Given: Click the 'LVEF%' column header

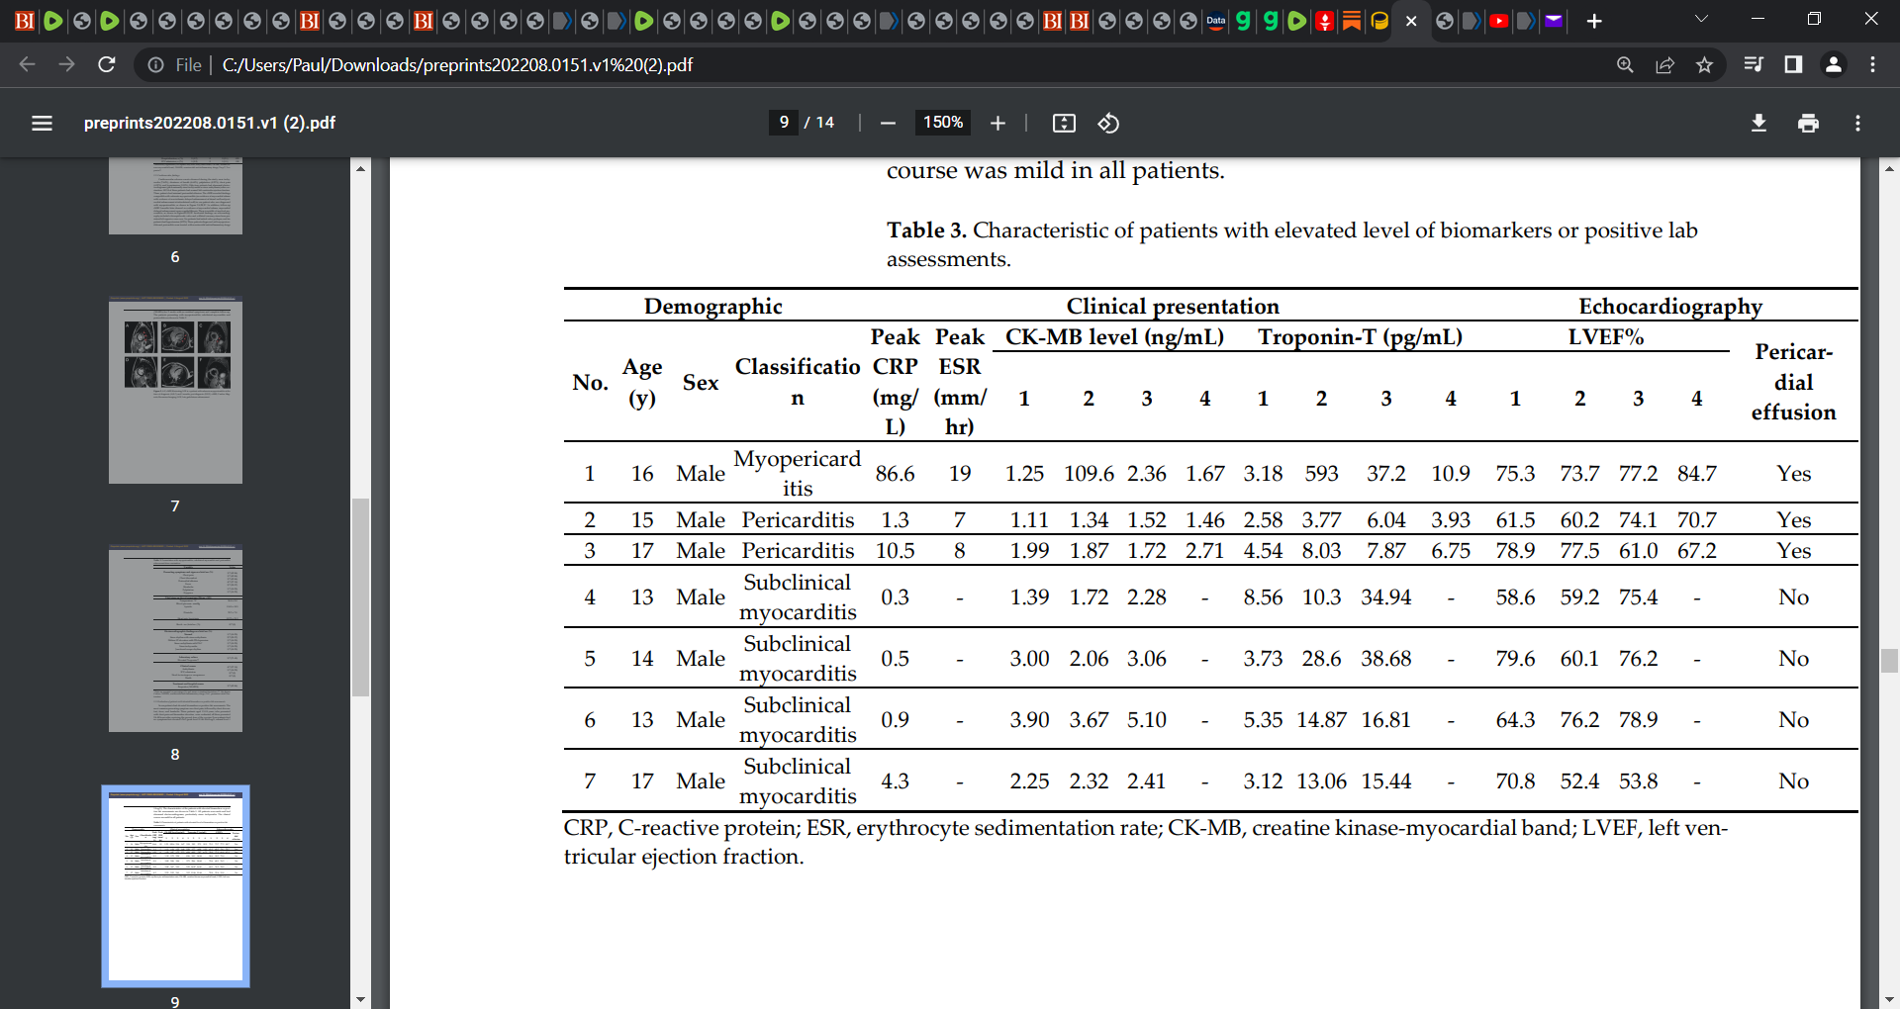Looking at the screenshot, I should 1605,336.
